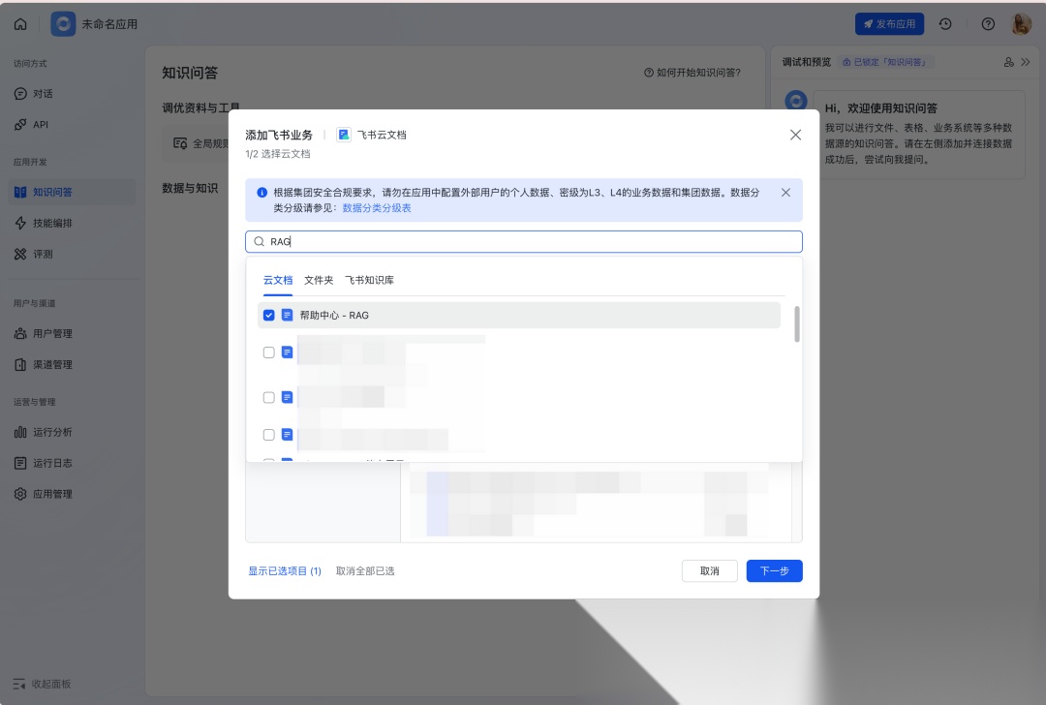This screenshot has height=705, width=1046.
Task: Click the 帮助中心 - RAG document icon
Action: [287, 315]
